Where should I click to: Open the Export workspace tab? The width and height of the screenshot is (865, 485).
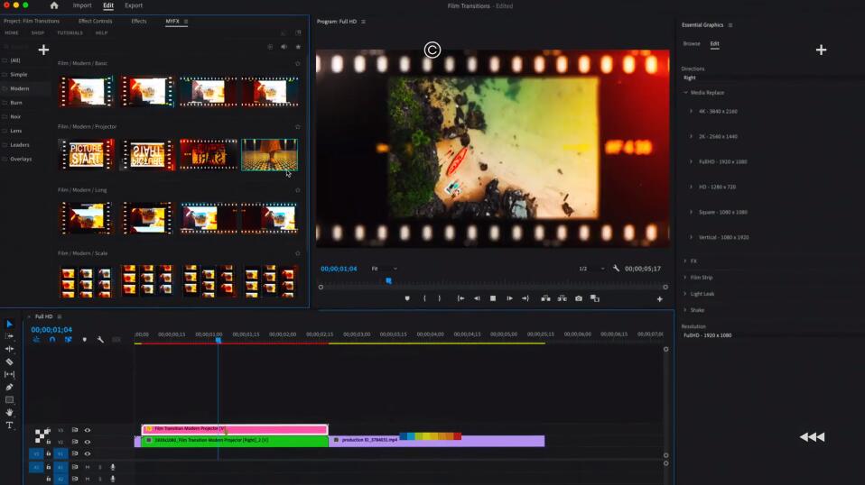[134, 5]
